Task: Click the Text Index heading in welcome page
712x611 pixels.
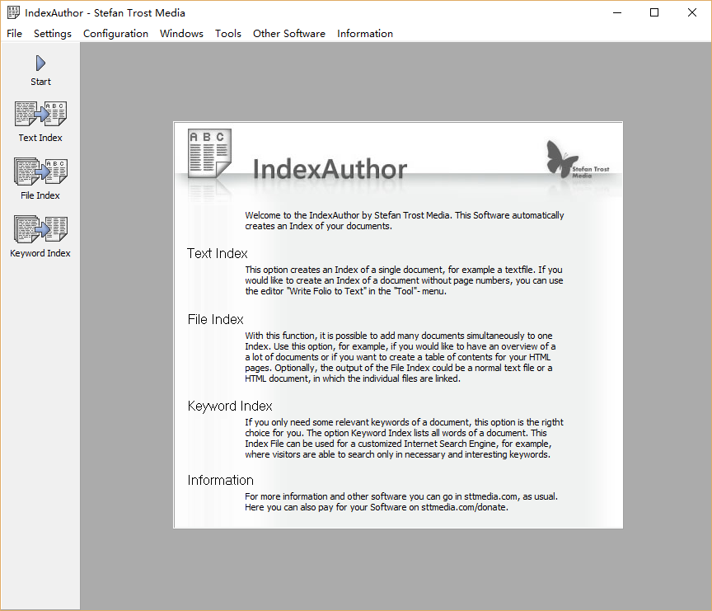Action: pos(218,253)
